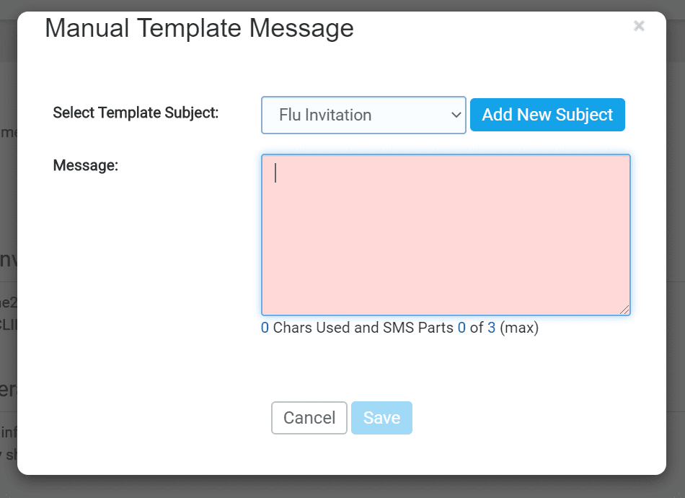Click the Message field label
Screen dimensions: 685x498
pos(86,165)
